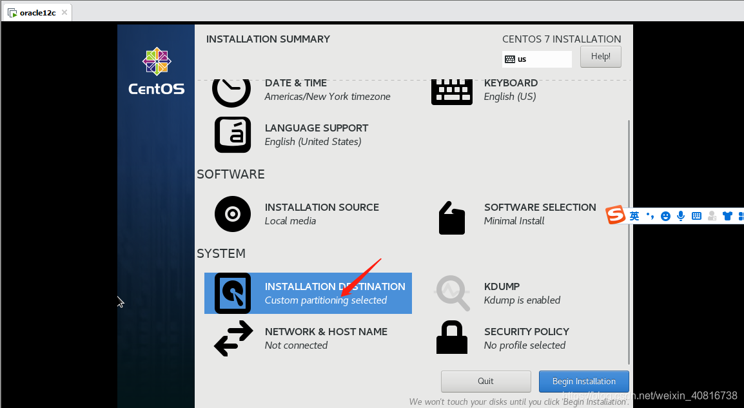Click the Language Support icon
Screen dimensions: 744x408
click(x=233, y=135)
